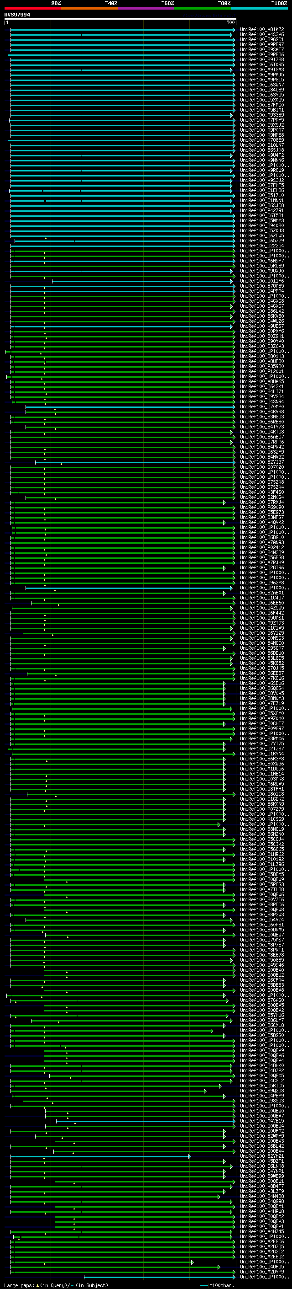The image size is (292, 1289).
Task: Click the UniRef100_P09897 label
Action: [262, 728]
